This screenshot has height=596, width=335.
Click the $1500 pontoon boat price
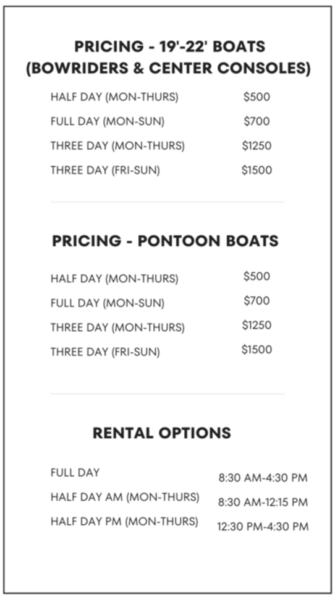click(x=257, y=349)
